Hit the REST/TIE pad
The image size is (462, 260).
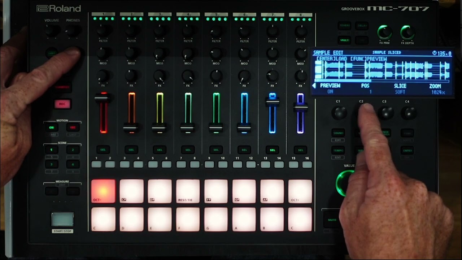[x=188, y=191]
